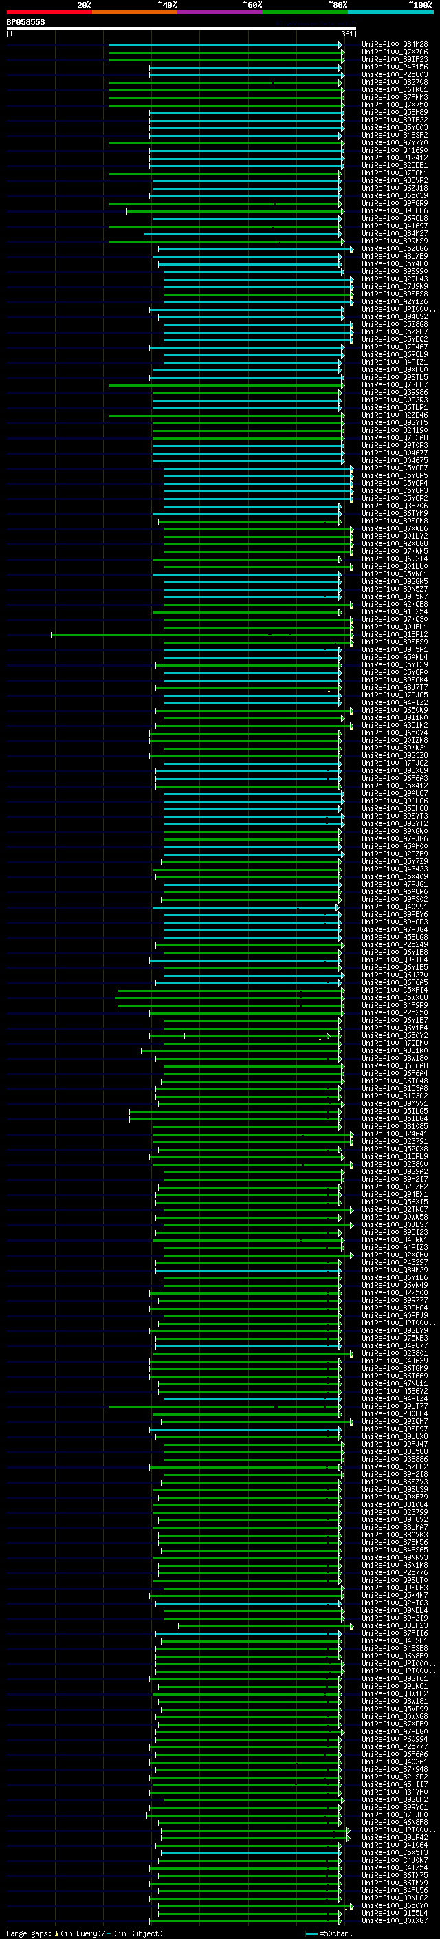Image resolution: width=440 pixels, height=1939 pixels.
Task: Open the UniRef100_P43297 entry
Action: click(395, 1262)
